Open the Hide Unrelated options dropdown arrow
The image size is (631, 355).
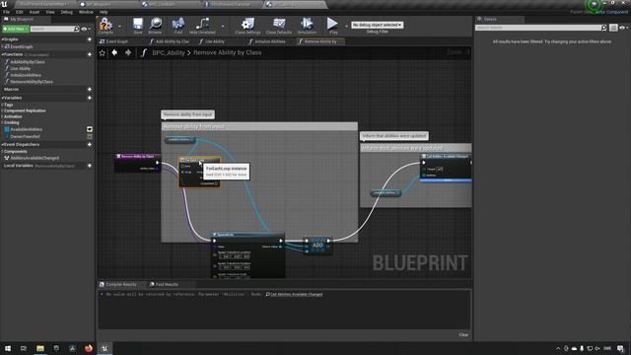pyautogui.click(x=223, y=27)
